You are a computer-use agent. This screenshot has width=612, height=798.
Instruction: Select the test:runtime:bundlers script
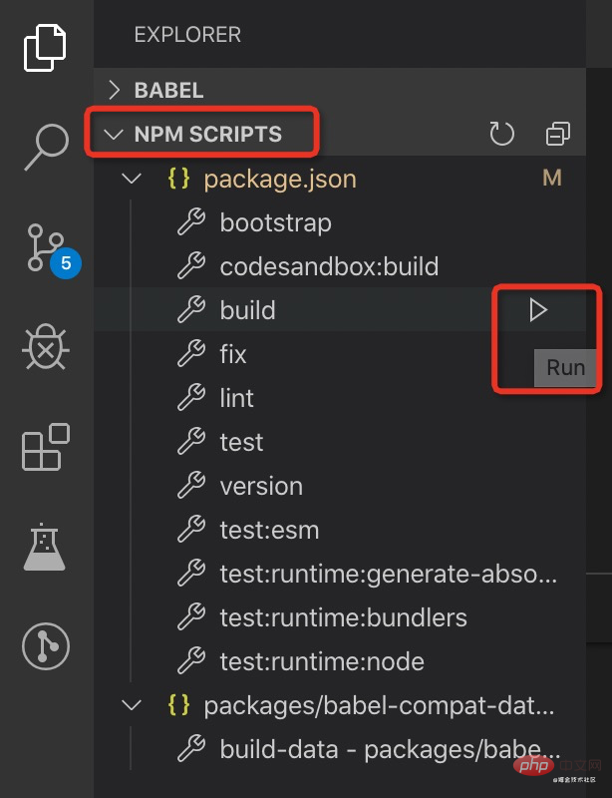pyautogui.click(x=343, y=617)
